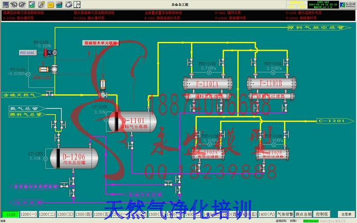Select the D-1101 feed gas separator vessel
The width and height of the screenshot is (357, 223).
pyautogui.click(x=132, y=121)
